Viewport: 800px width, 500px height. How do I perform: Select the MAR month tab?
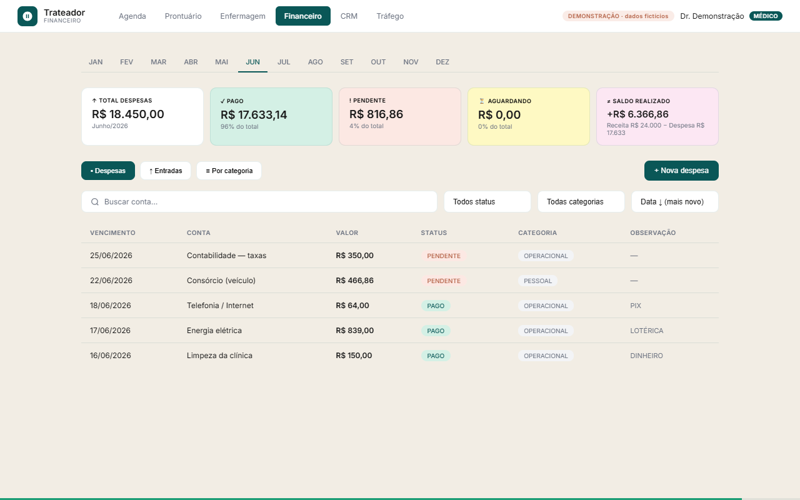pyautogui.click(x=159, y=62)
